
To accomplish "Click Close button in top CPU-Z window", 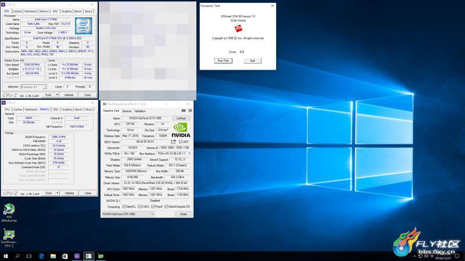I will (88, 95).
